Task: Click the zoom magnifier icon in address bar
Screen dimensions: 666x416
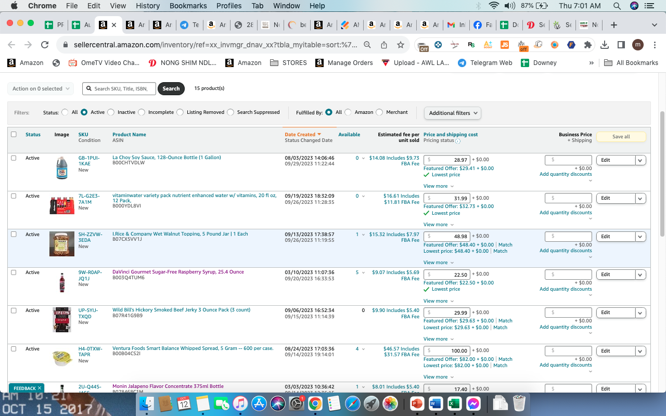Action: (x=367, y=45)
